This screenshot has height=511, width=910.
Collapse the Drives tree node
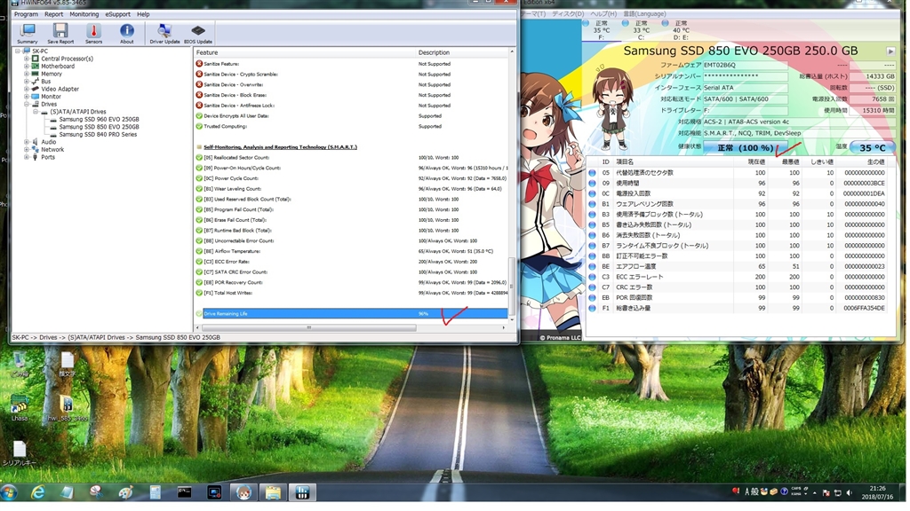click(x=26, y=104)
